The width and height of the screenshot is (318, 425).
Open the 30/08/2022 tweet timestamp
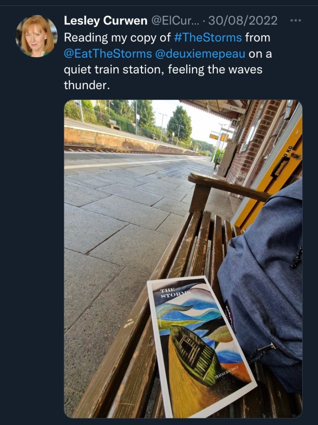(243, 21)
